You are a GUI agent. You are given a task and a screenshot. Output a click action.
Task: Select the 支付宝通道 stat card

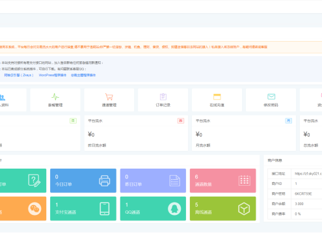coord(83,208)
